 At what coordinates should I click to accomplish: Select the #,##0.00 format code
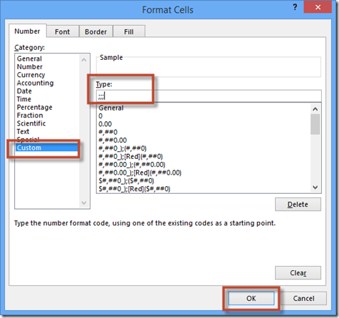(113, 140)
